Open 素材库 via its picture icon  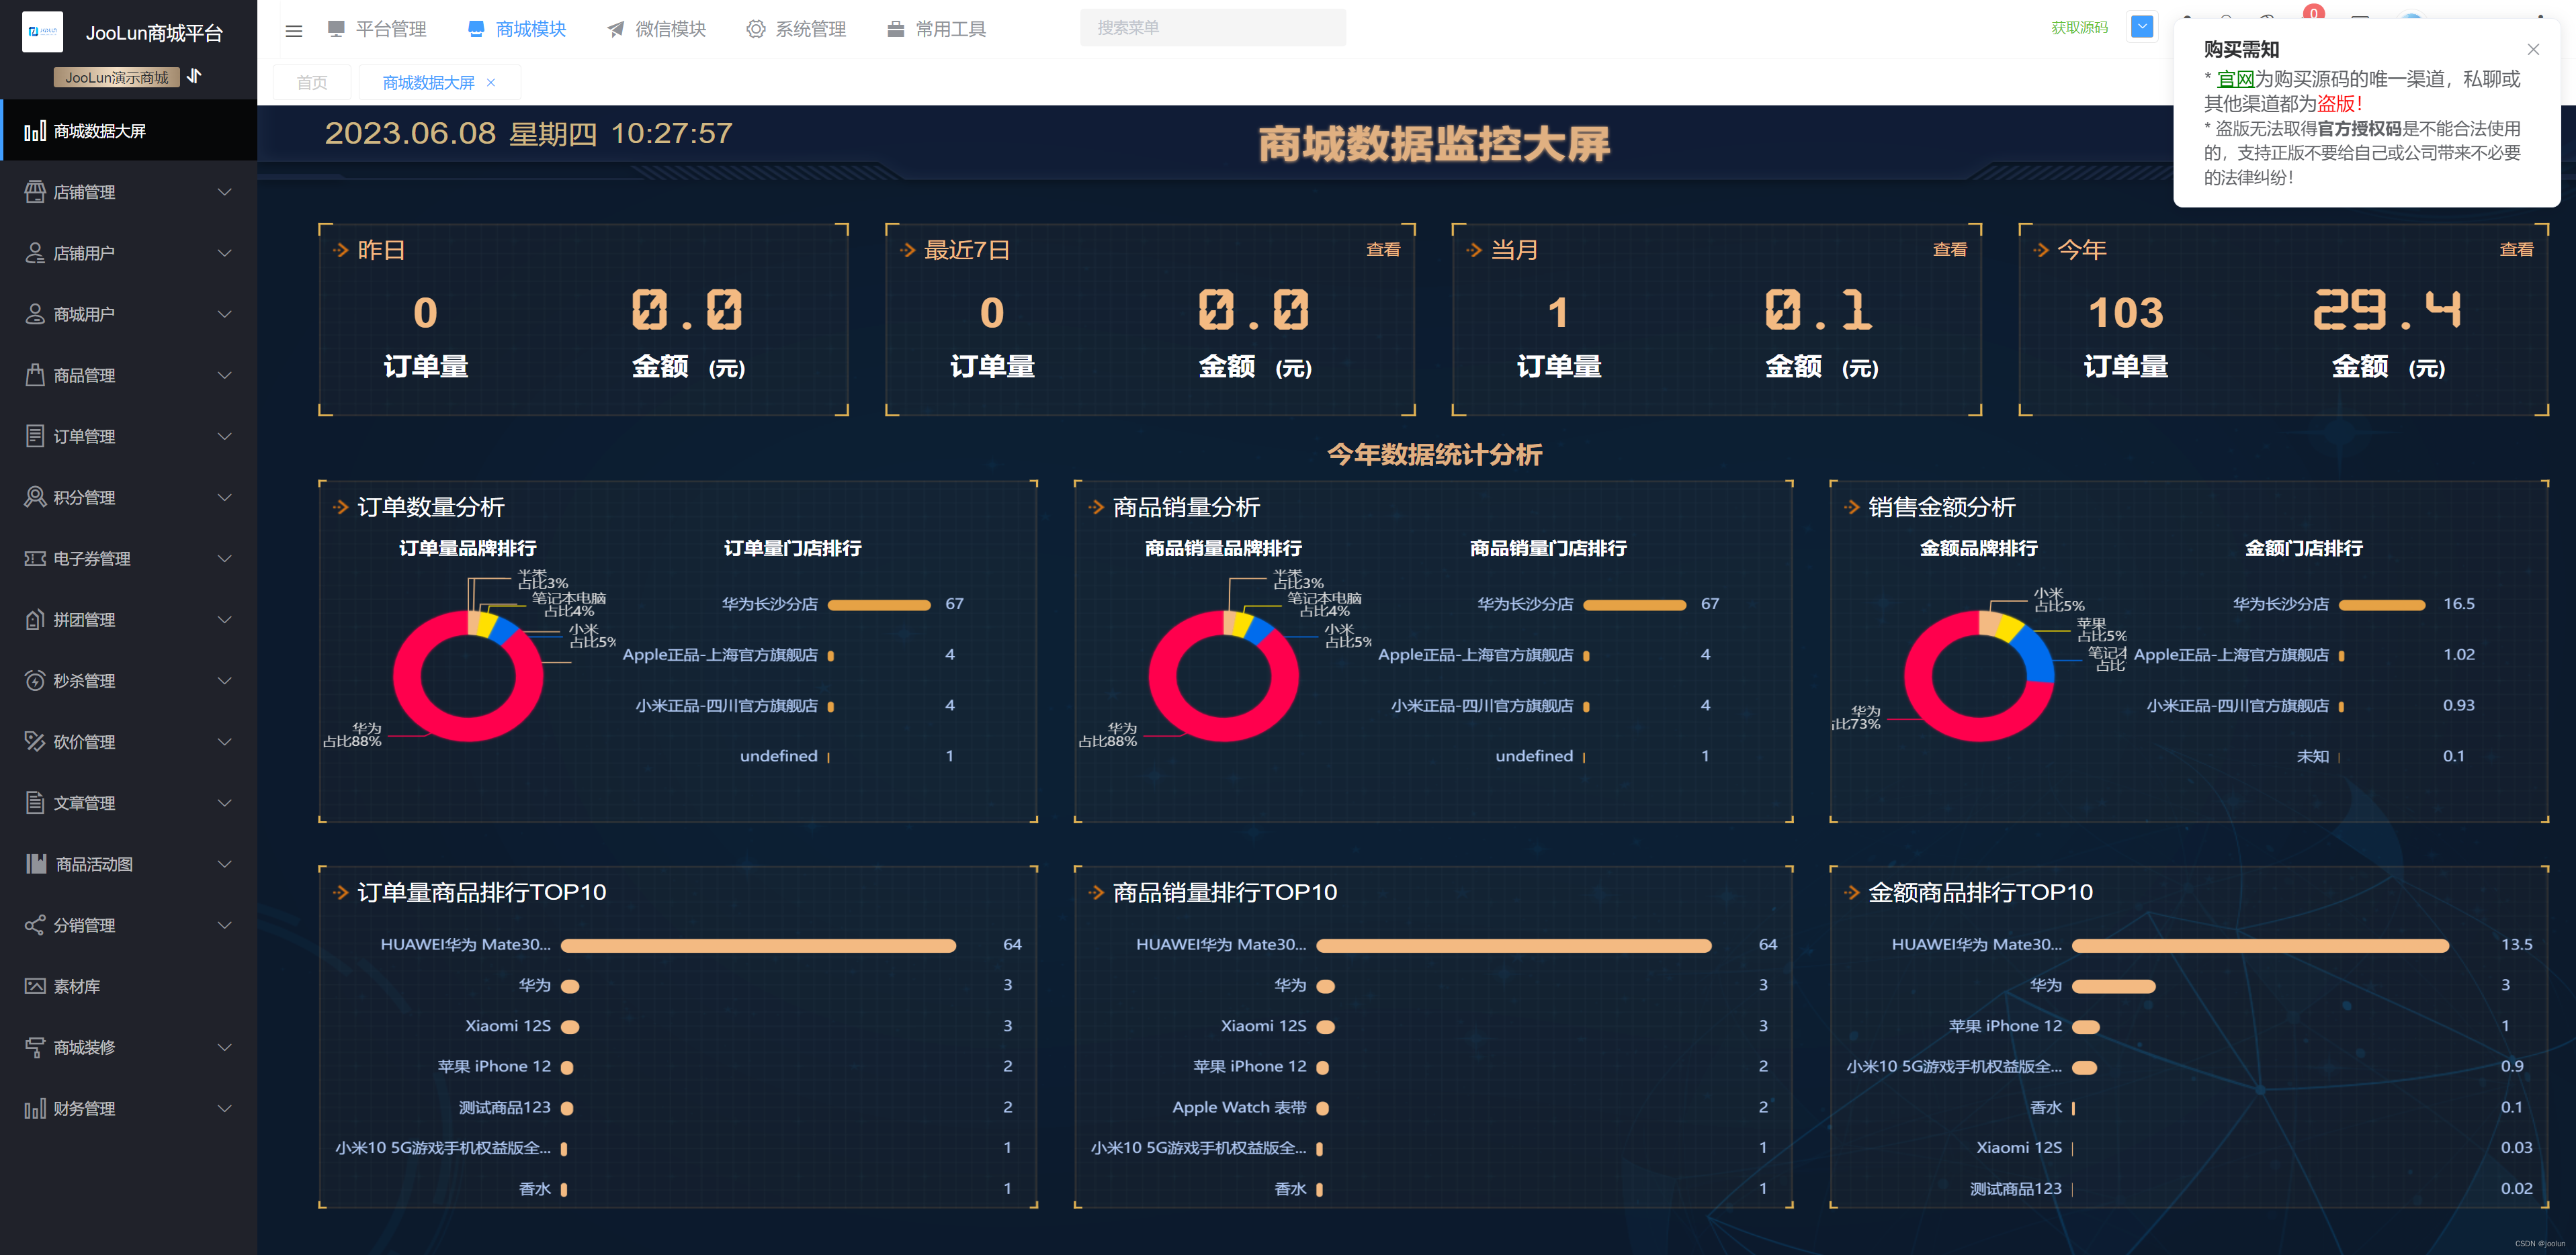click(x=35, y=986)
